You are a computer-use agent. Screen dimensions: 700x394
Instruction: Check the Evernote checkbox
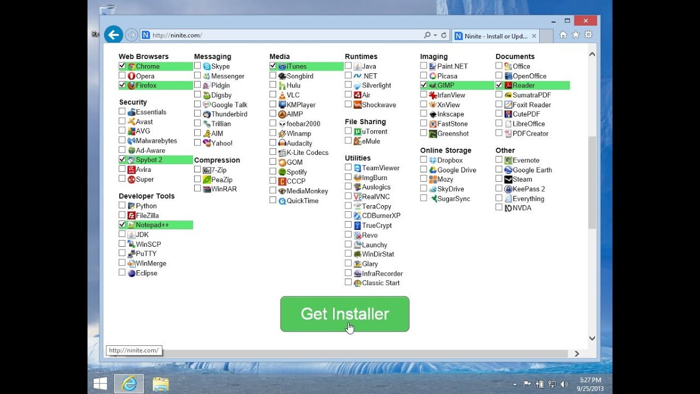pyautogui.click(x=499, y=160)
